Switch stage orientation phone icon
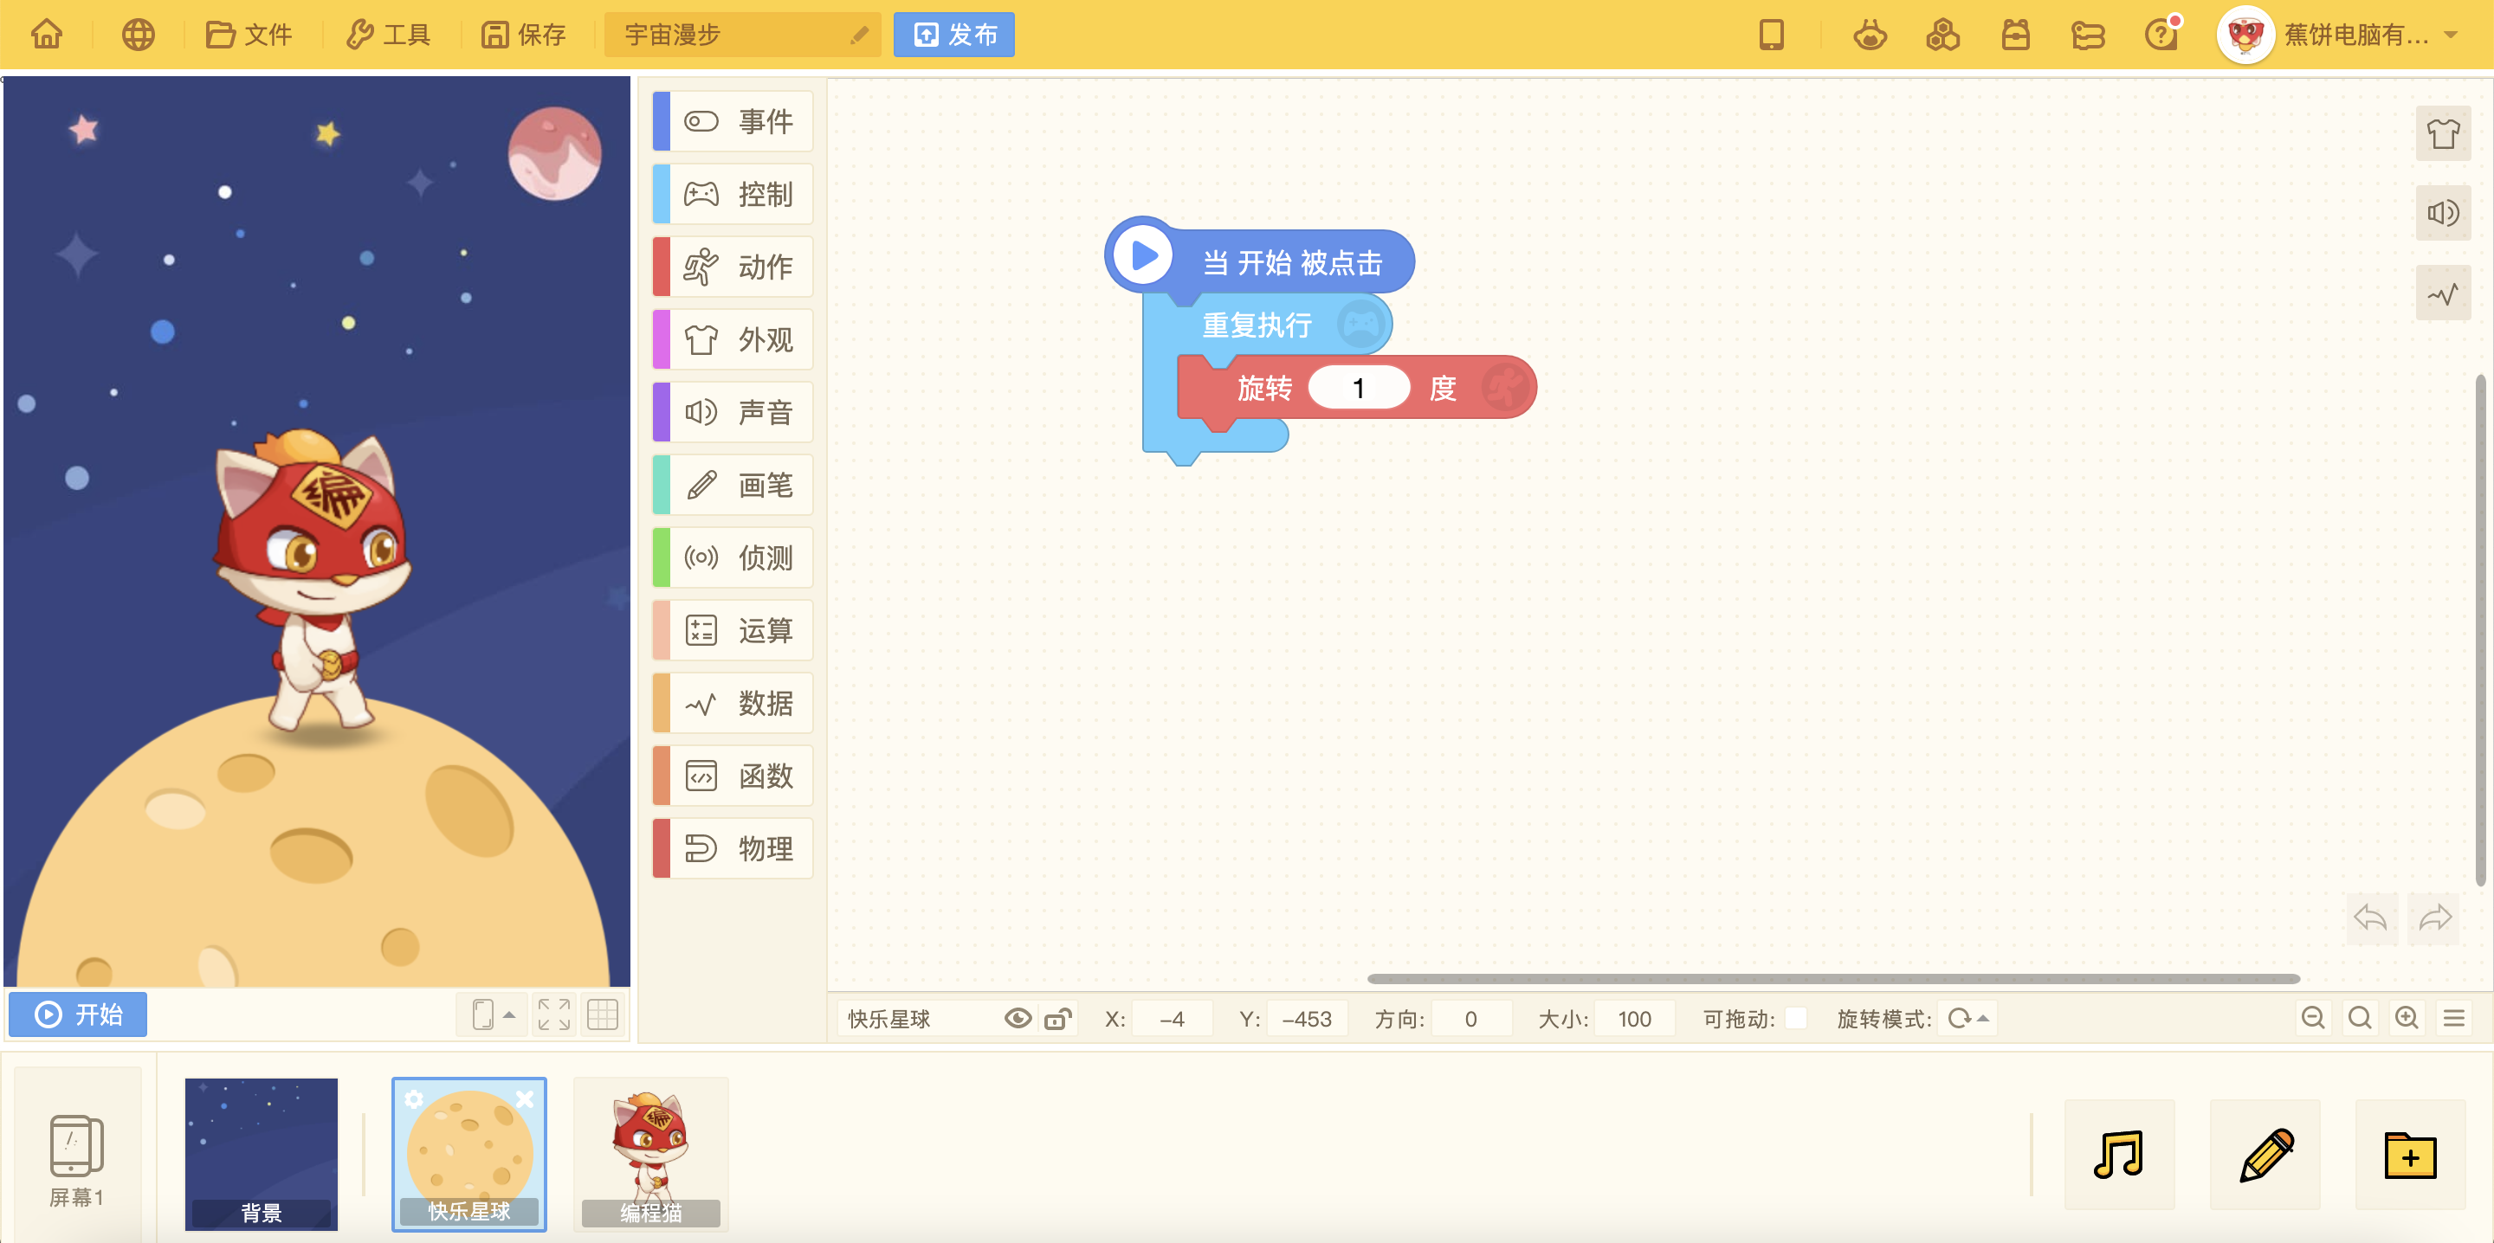The image size is (2494, 1243). 482,1014
